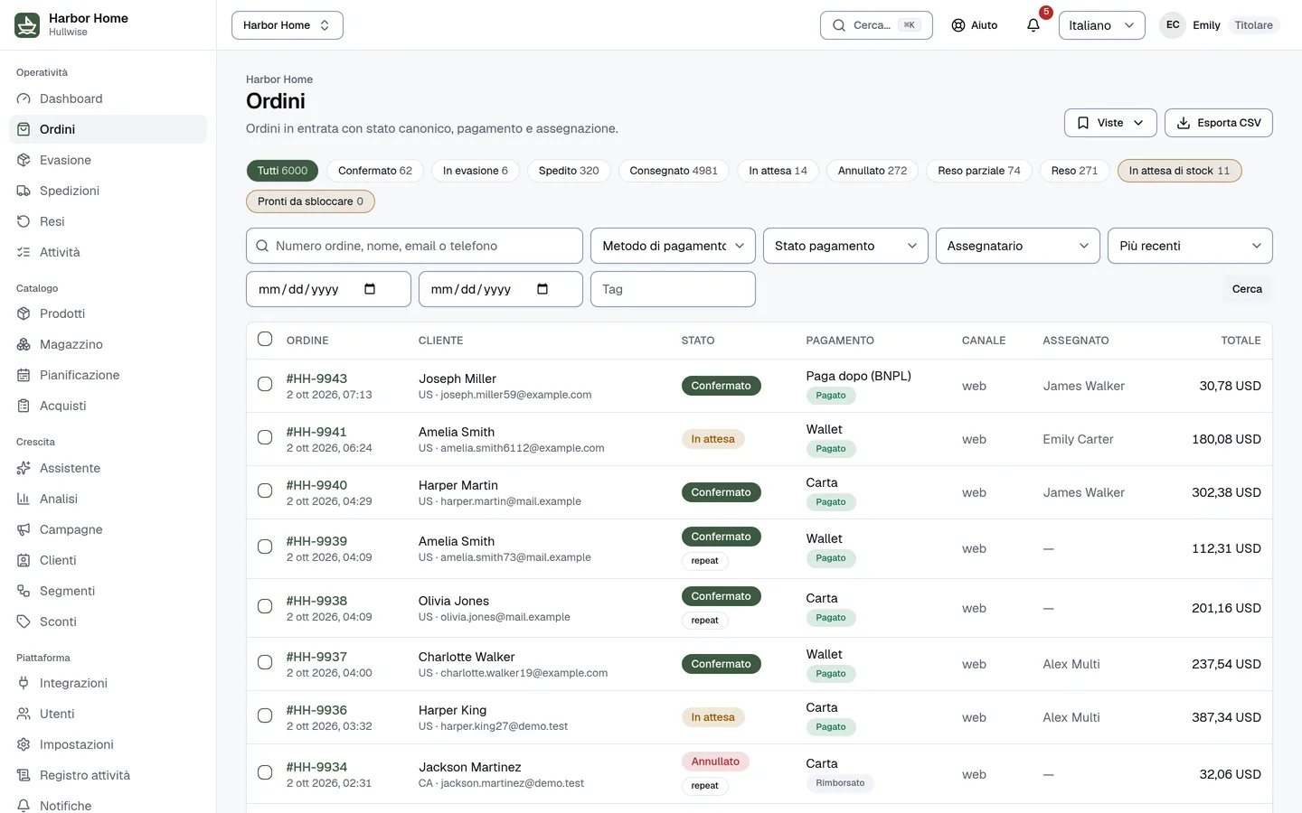Expand the Assegnatario filter dropdown
The image size is (1302, 813).
(x=1017, y=246)
